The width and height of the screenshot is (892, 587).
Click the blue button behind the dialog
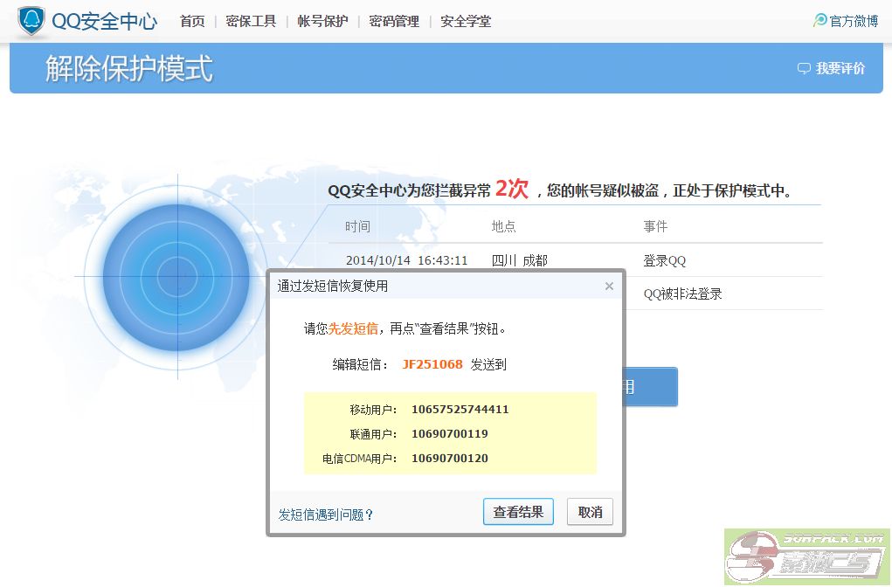(651, 387)
